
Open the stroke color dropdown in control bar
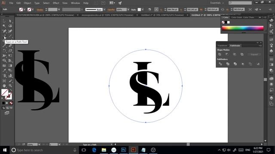pos(33,9)
